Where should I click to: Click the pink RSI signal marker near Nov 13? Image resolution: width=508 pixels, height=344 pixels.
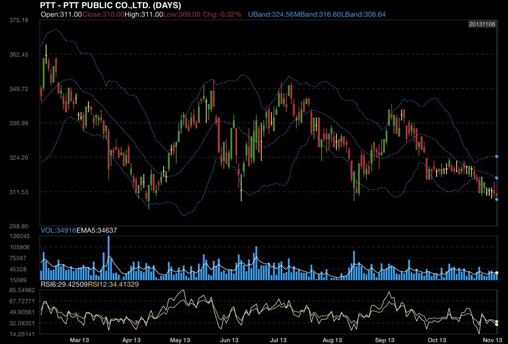pos(480,322)
